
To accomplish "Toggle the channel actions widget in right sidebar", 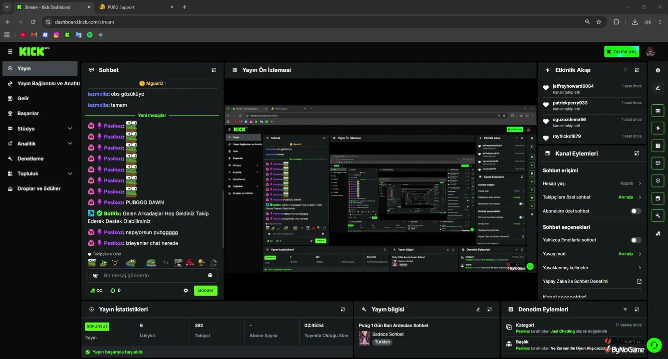I will tap(658, 198).
